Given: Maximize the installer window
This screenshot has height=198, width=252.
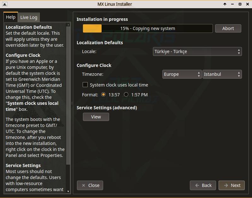Looking at the screenshot, I should pos(240,4).
